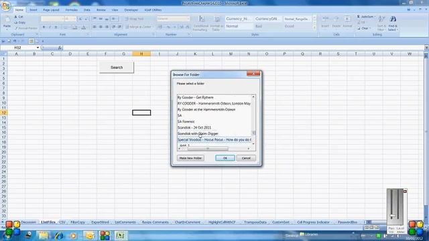The width and height of the screenshot is (429, 241).
Task: Click the insert function fx icon
Action: [x=60, y=48]
